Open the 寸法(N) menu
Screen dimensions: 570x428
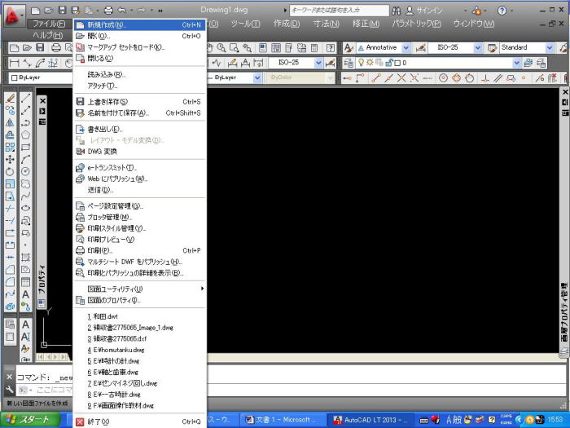coord(326,24)
